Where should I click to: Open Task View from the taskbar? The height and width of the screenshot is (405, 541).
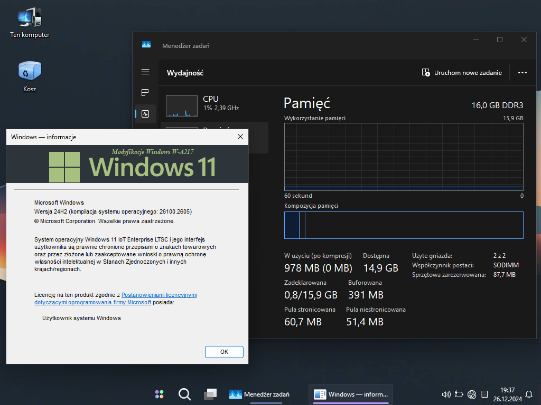[210, 394]
